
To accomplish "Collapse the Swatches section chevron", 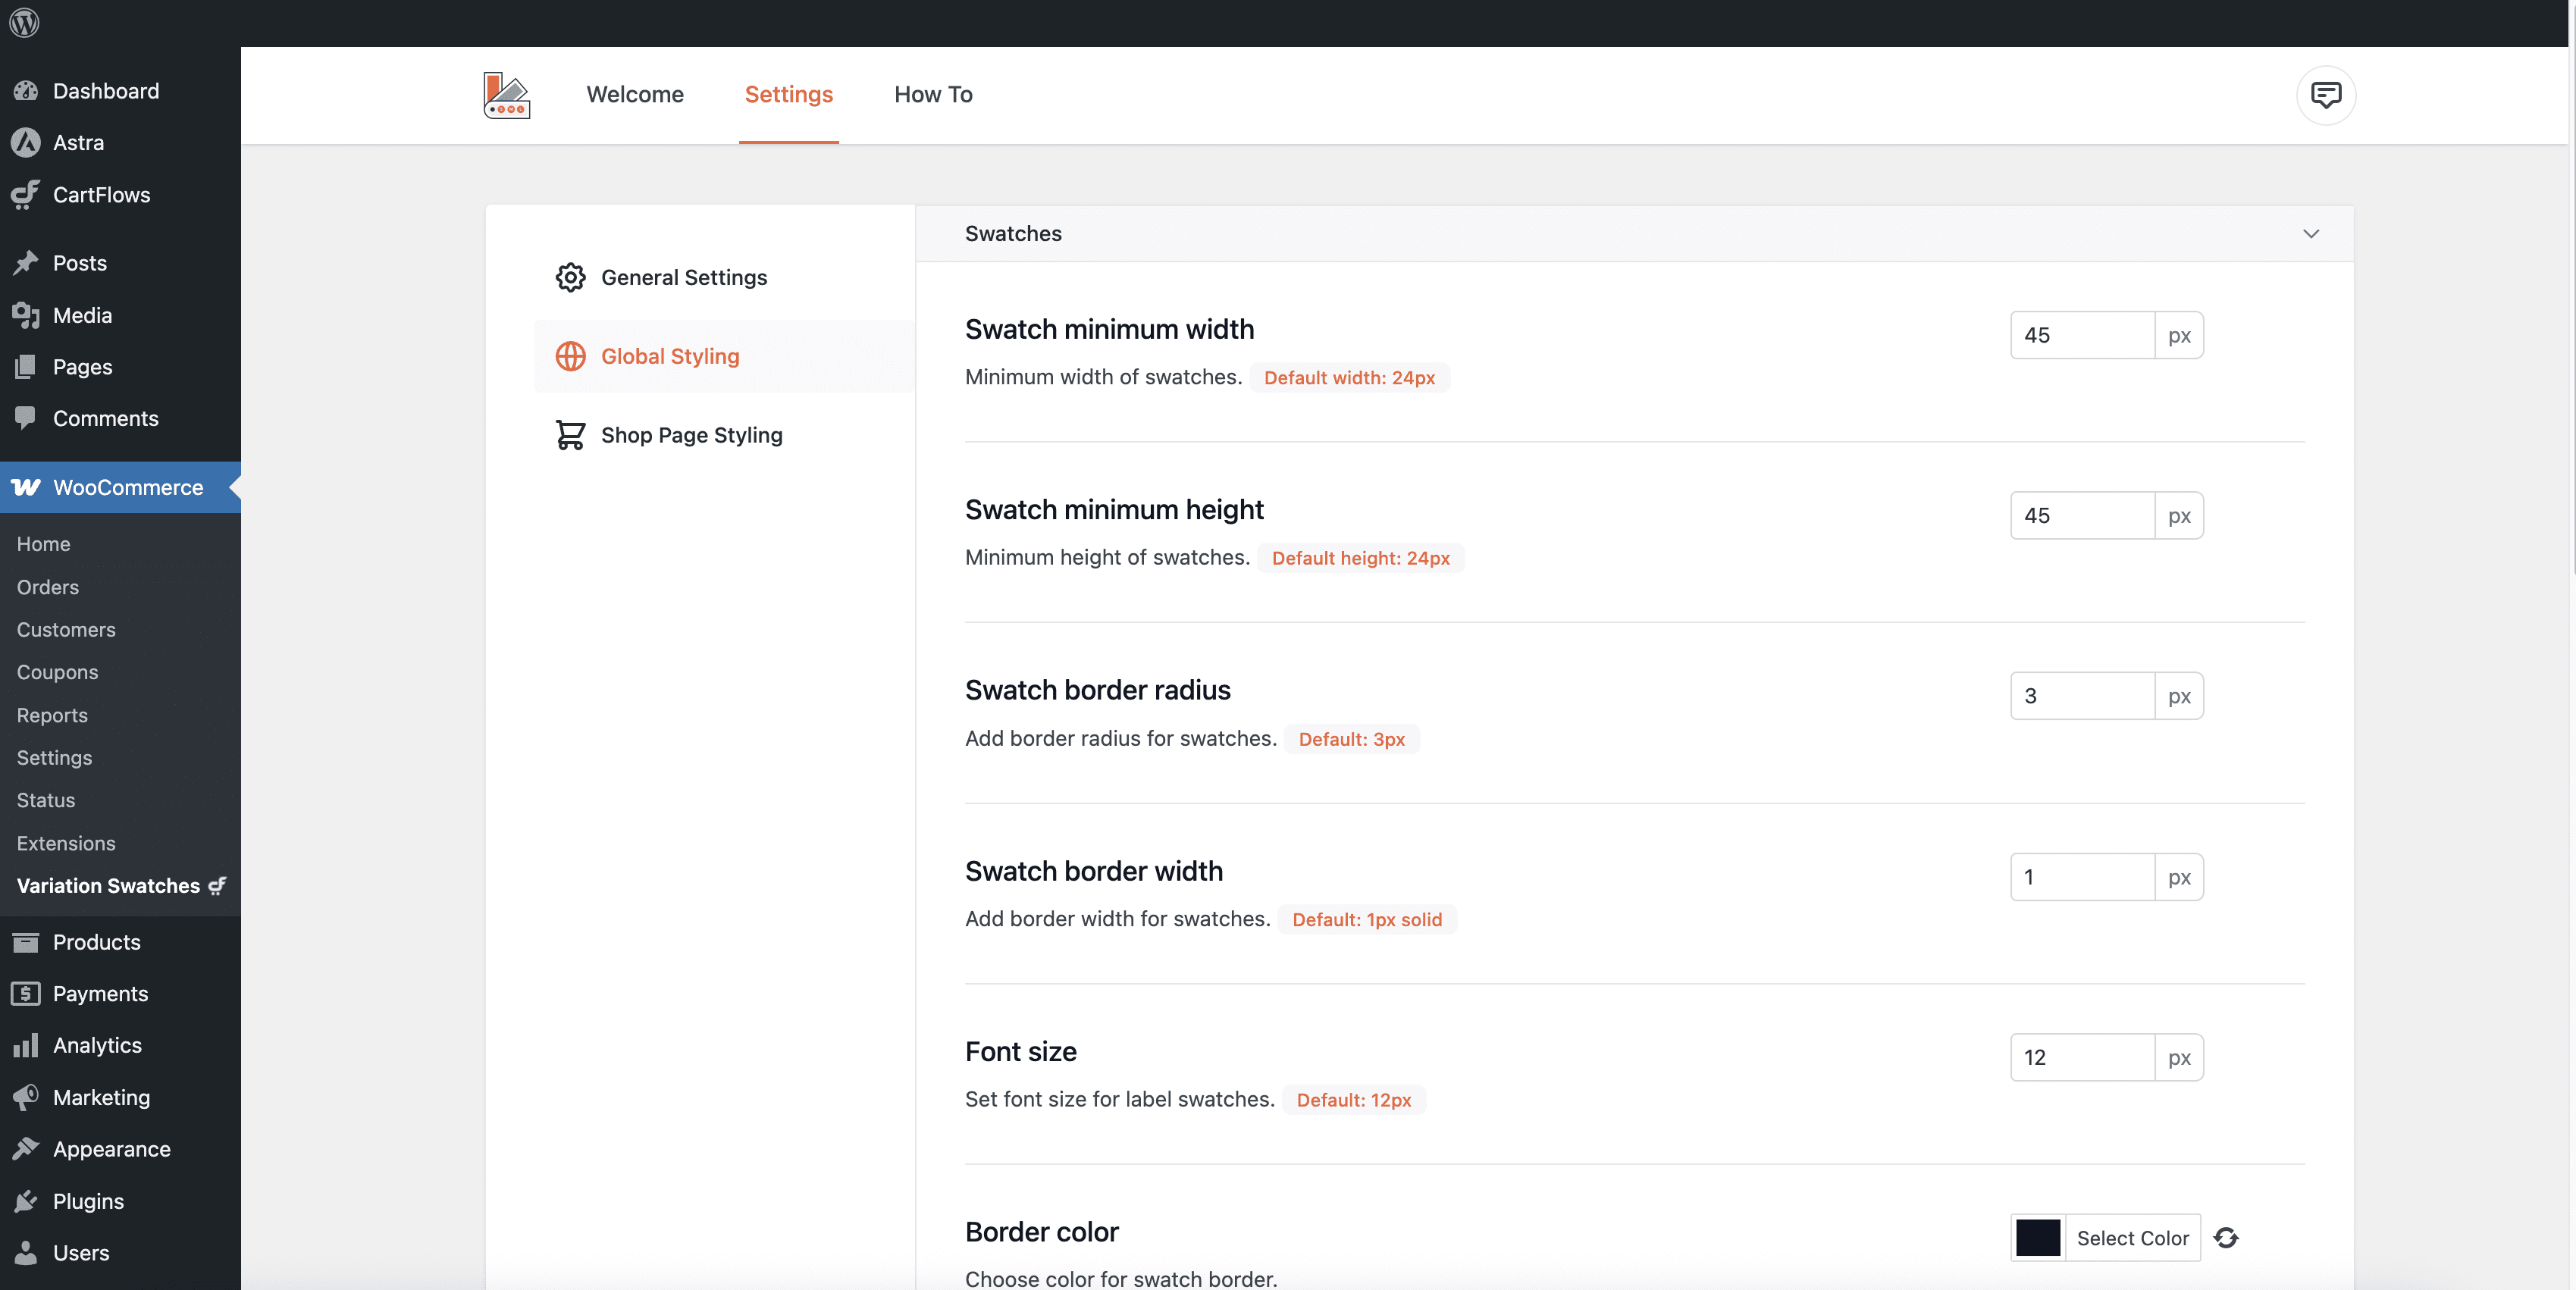I will [x=2311, y=234].
